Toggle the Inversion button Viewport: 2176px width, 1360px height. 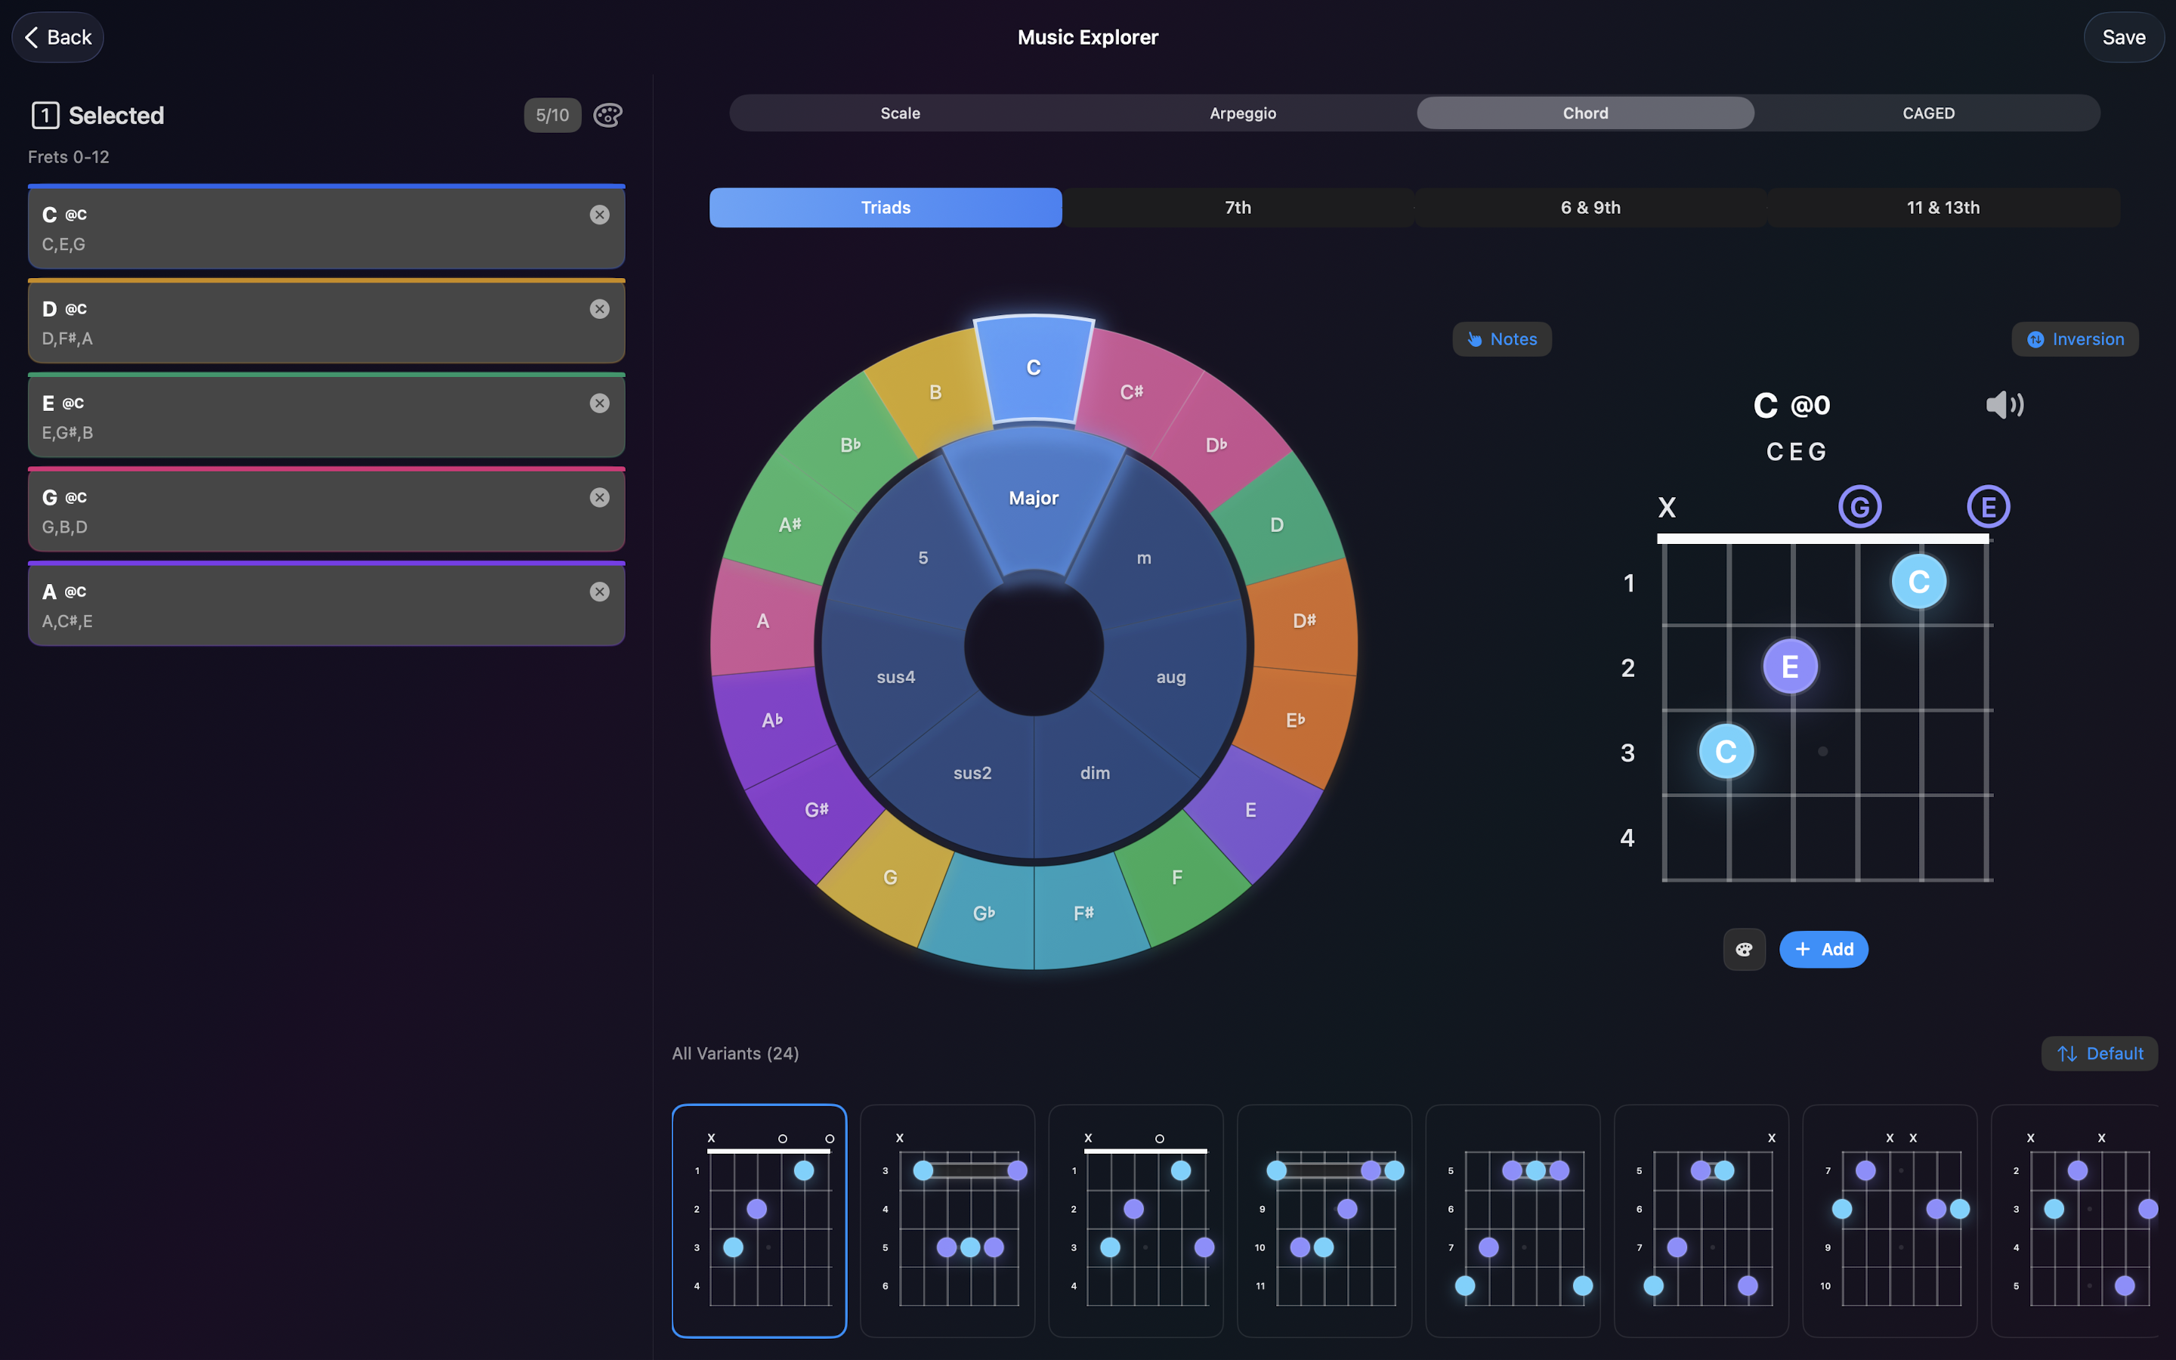tap(2075, 339)
